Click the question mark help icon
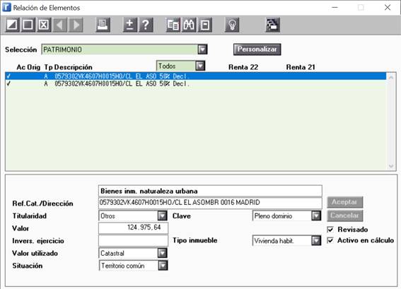 pyautogui.click(x=146, y=25)
